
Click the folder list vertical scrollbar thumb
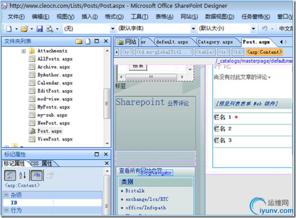tap(107, 103)
